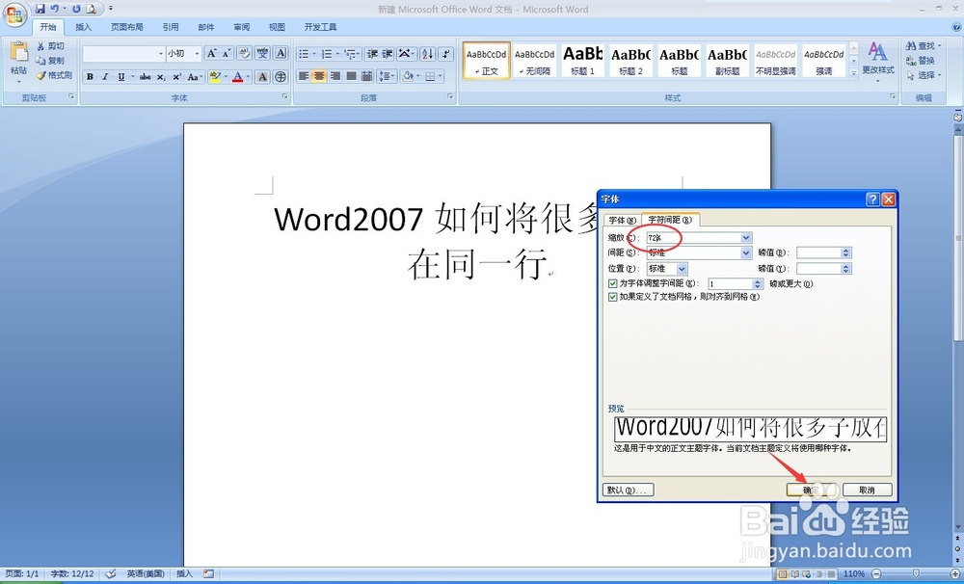Click the 替换 (Replace) button

921,61
